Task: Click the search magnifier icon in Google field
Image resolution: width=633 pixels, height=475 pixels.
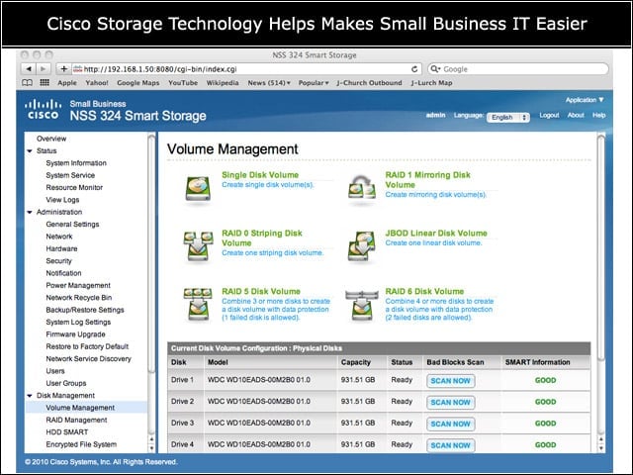Action: coord(435,69)
